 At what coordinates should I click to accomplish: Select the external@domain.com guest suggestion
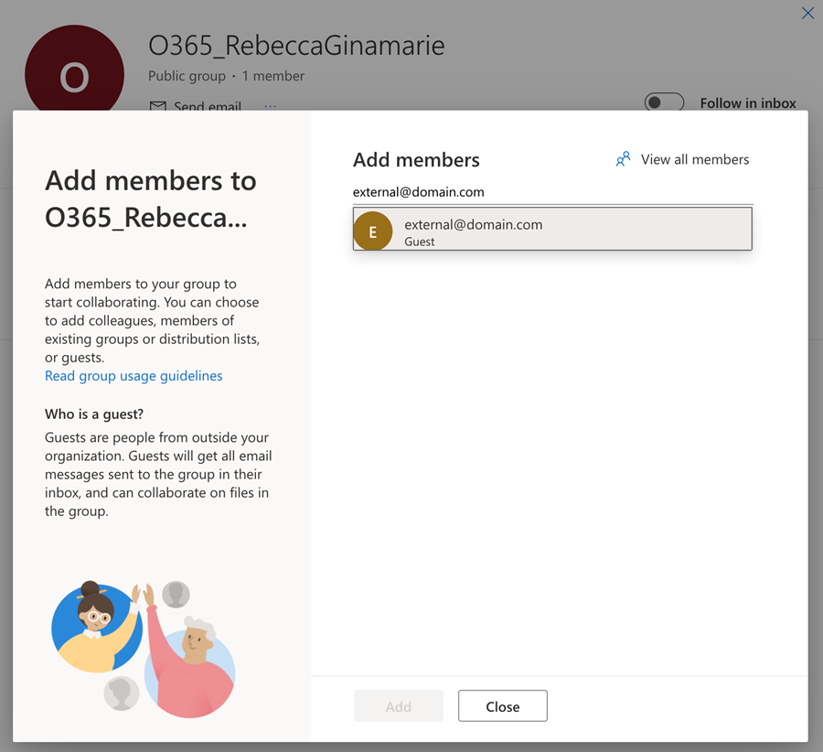point(552,229)
